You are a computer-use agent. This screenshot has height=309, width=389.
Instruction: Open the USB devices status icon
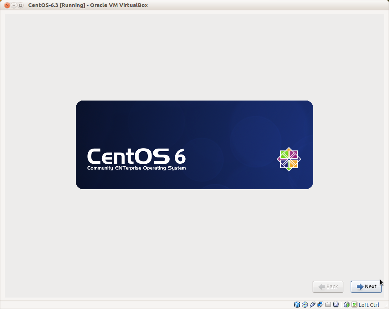click(x=313, y=305)
